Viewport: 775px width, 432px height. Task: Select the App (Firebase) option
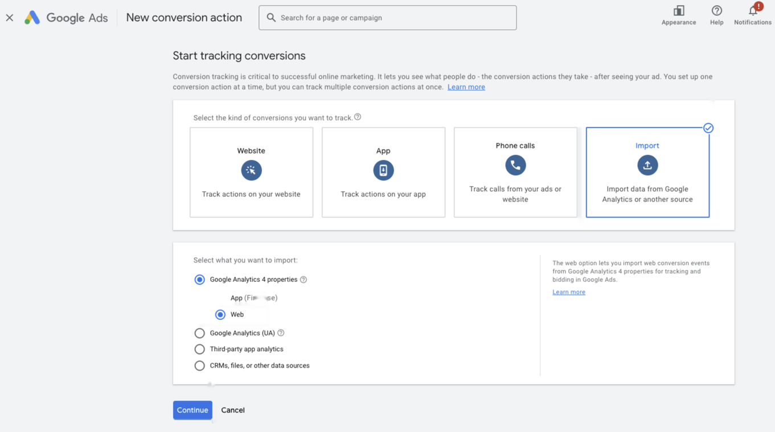point(254,298)
